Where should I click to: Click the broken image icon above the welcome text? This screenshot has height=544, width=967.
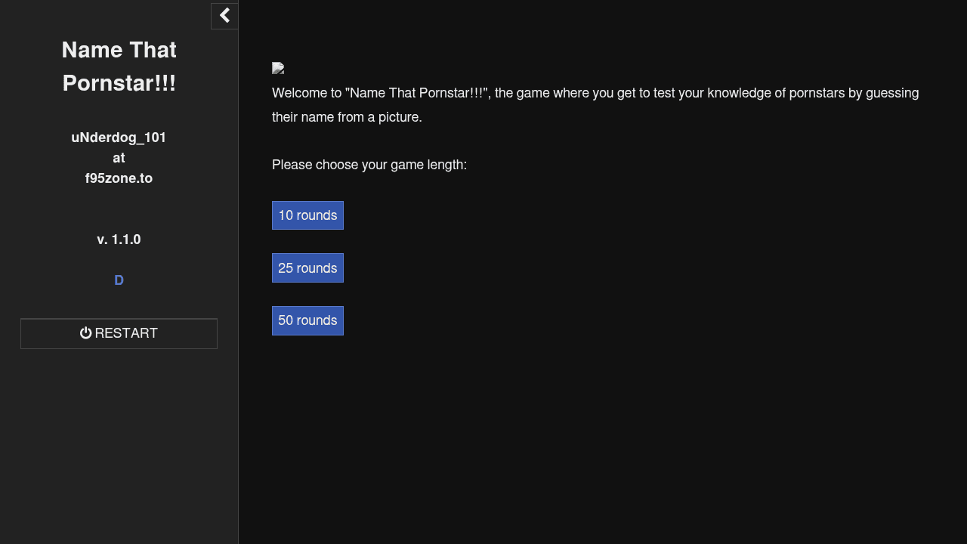tap(278, 69)
